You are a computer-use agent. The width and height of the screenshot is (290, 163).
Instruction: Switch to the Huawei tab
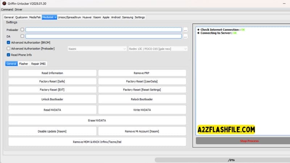[x=87, y=17]
